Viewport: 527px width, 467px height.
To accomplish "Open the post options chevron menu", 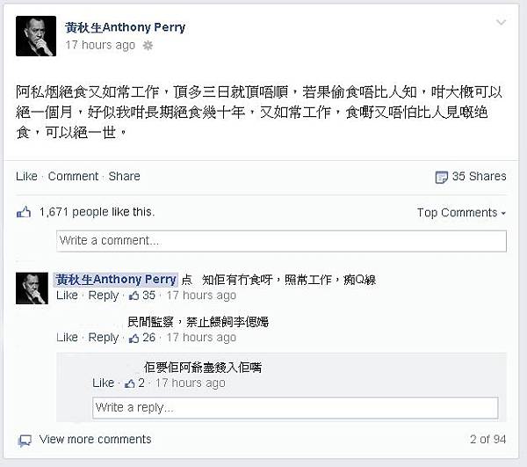I will (501, 23).
